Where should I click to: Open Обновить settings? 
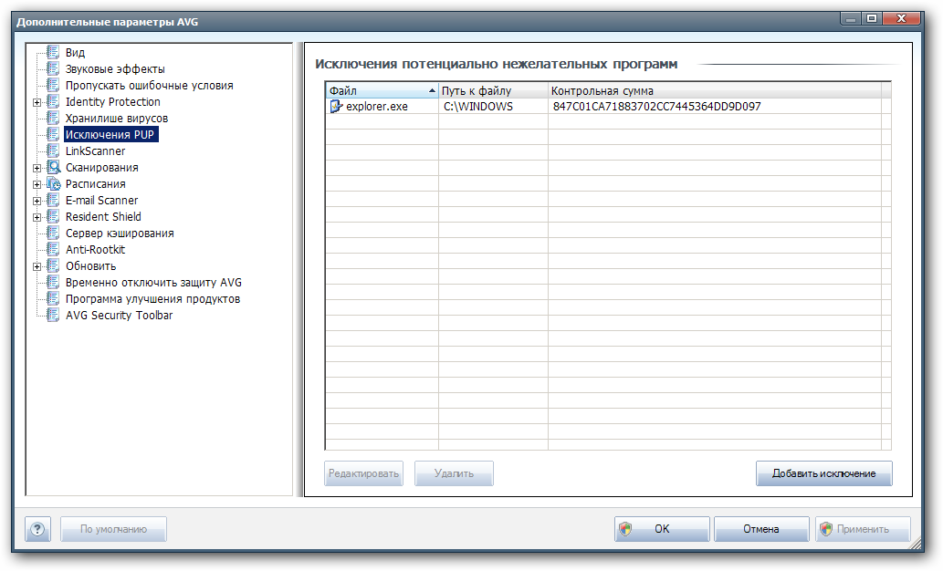pyautogui.click(x=90, y=265)
